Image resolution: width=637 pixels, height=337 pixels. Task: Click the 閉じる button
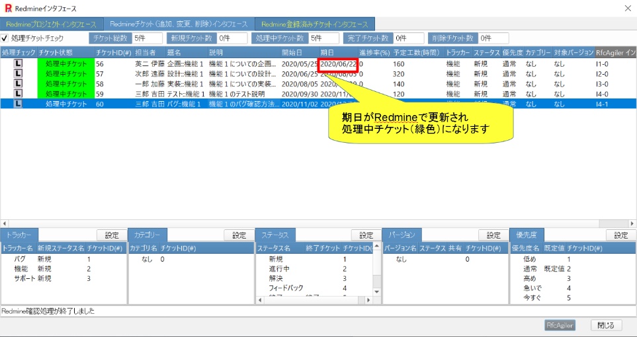[x=606, y=325]
